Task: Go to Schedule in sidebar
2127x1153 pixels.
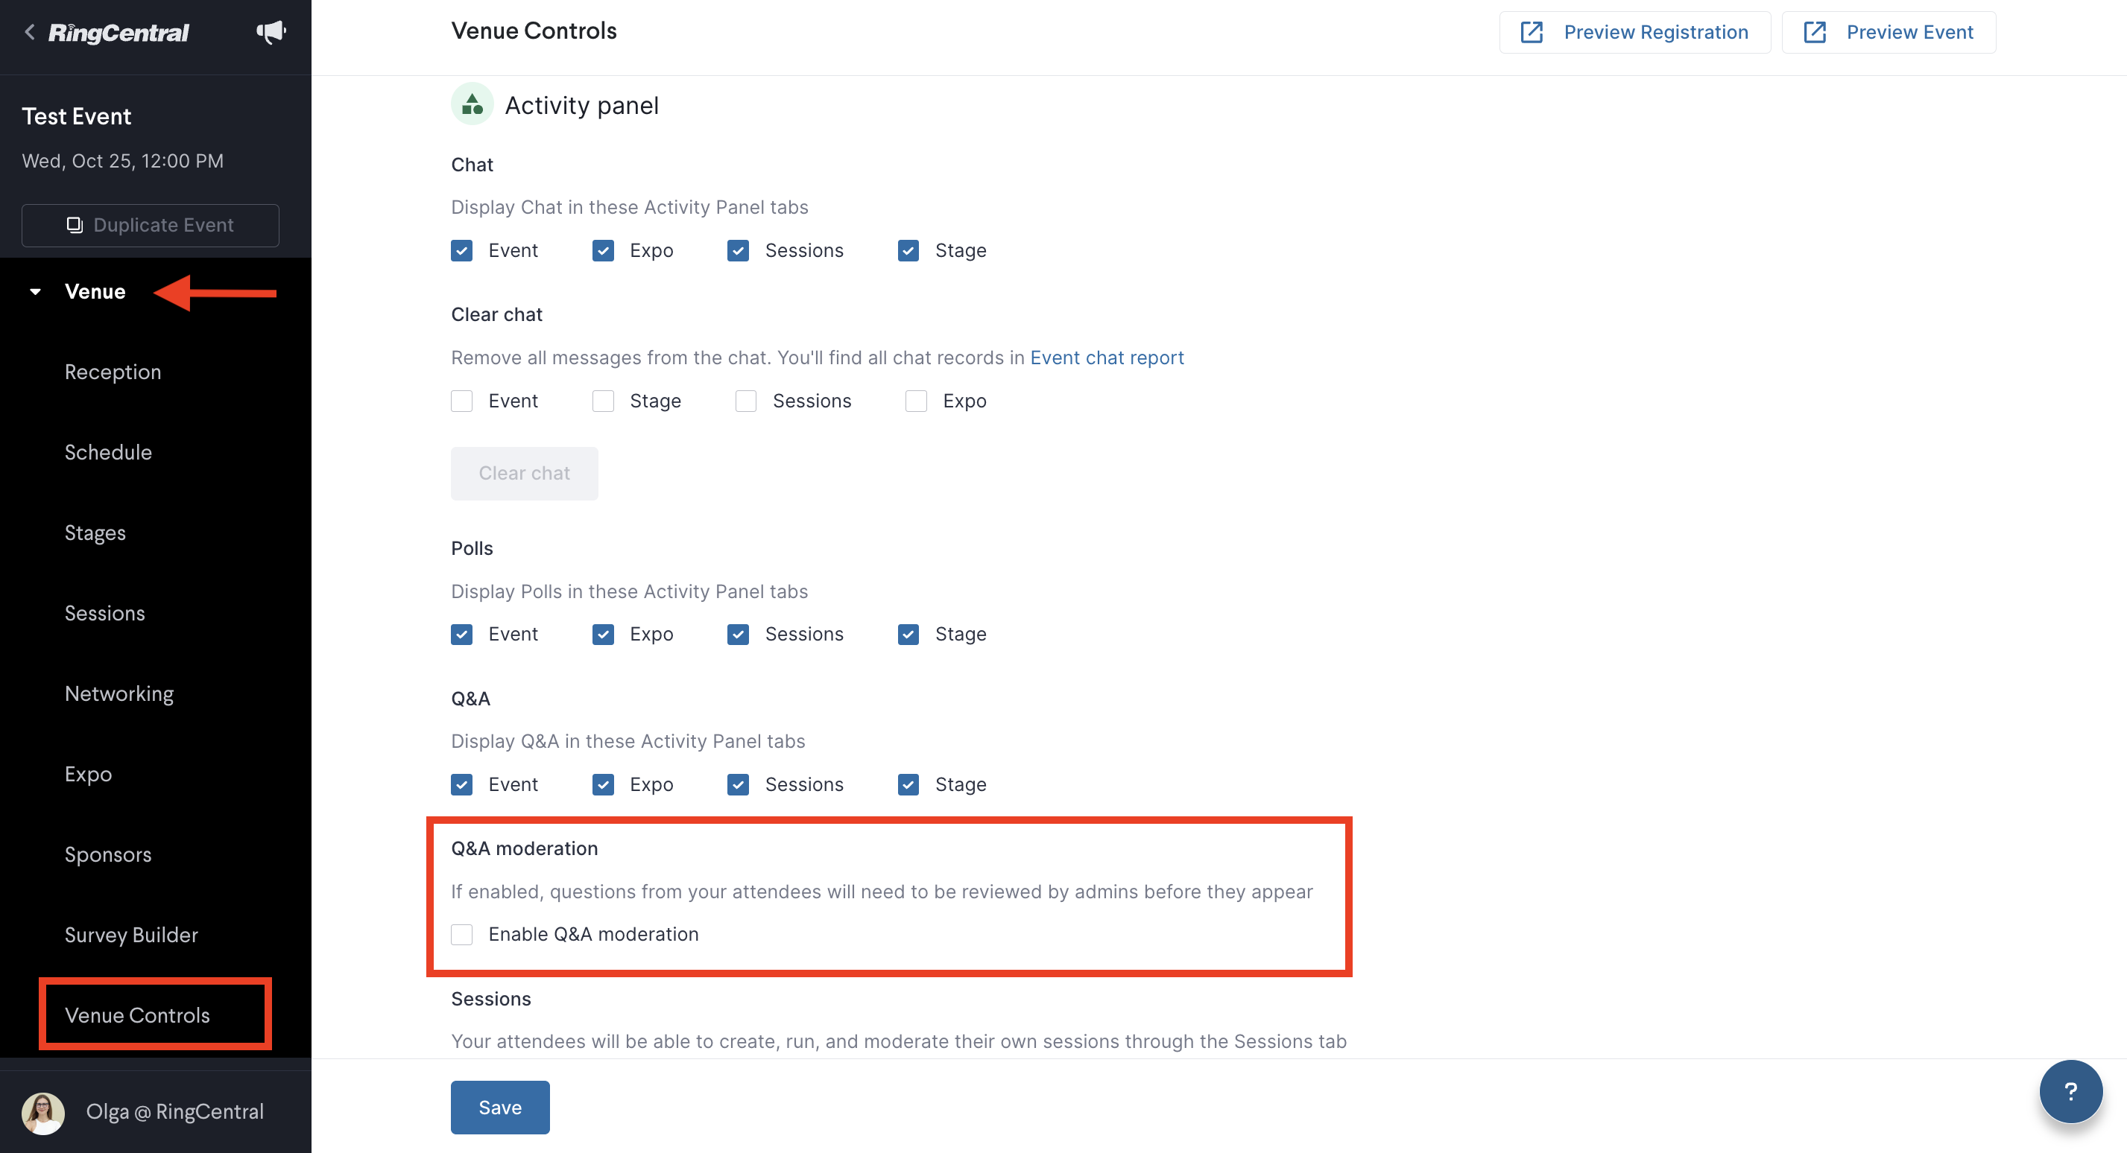Action: coord(108,452)
